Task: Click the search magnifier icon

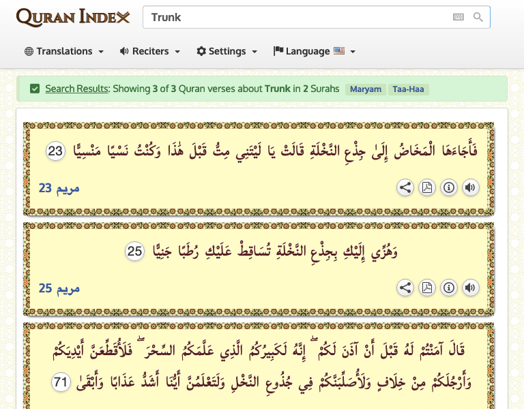Action: click(x=478, y=17)
